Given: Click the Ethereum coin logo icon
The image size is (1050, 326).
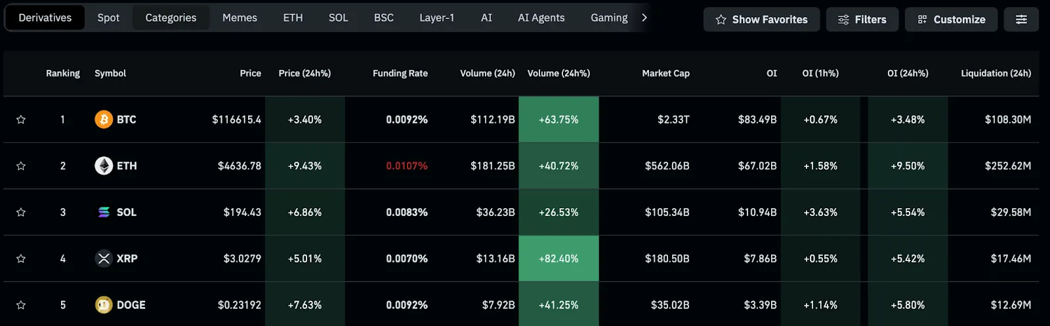Looking at the screenshot, I should [x=104, y=166].
